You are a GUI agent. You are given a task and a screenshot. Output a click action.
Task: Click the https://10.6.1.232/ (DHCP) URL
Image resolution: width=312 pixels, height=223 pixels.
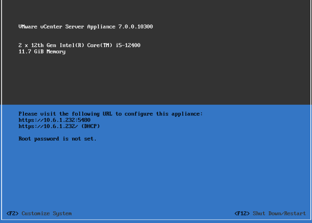tap(59, 126)
